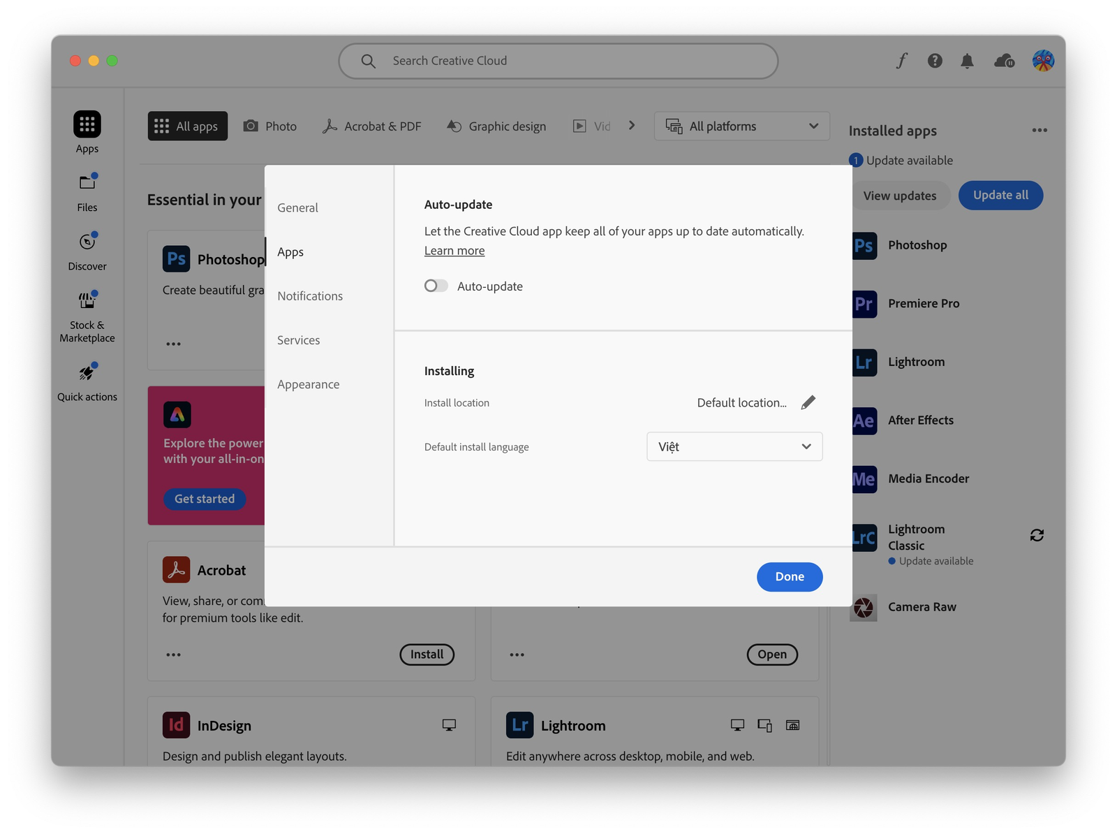Edit install location with the pencil icon
This screenshot has height=834, width=1117.
tap(808, 402)
